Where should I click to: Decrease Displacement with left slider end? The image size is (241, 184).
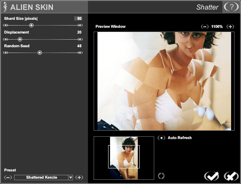pyautogui.click(x=6, y=39)
